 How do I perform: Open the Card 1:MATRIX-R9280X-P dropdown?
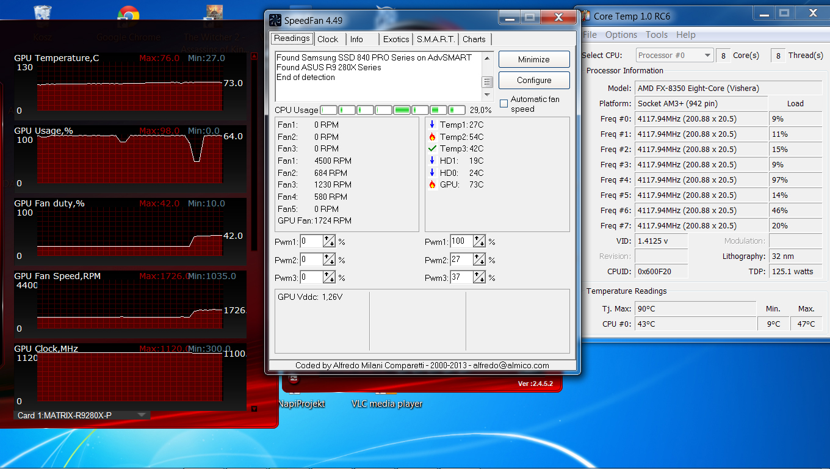(82, 415)
